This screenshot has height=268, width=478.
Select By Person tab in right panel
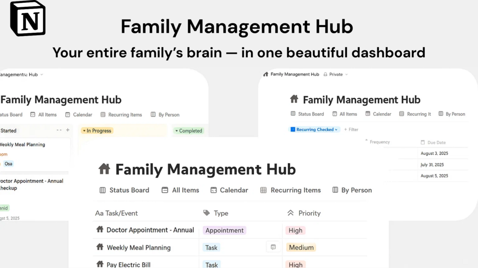pos(452,114)
